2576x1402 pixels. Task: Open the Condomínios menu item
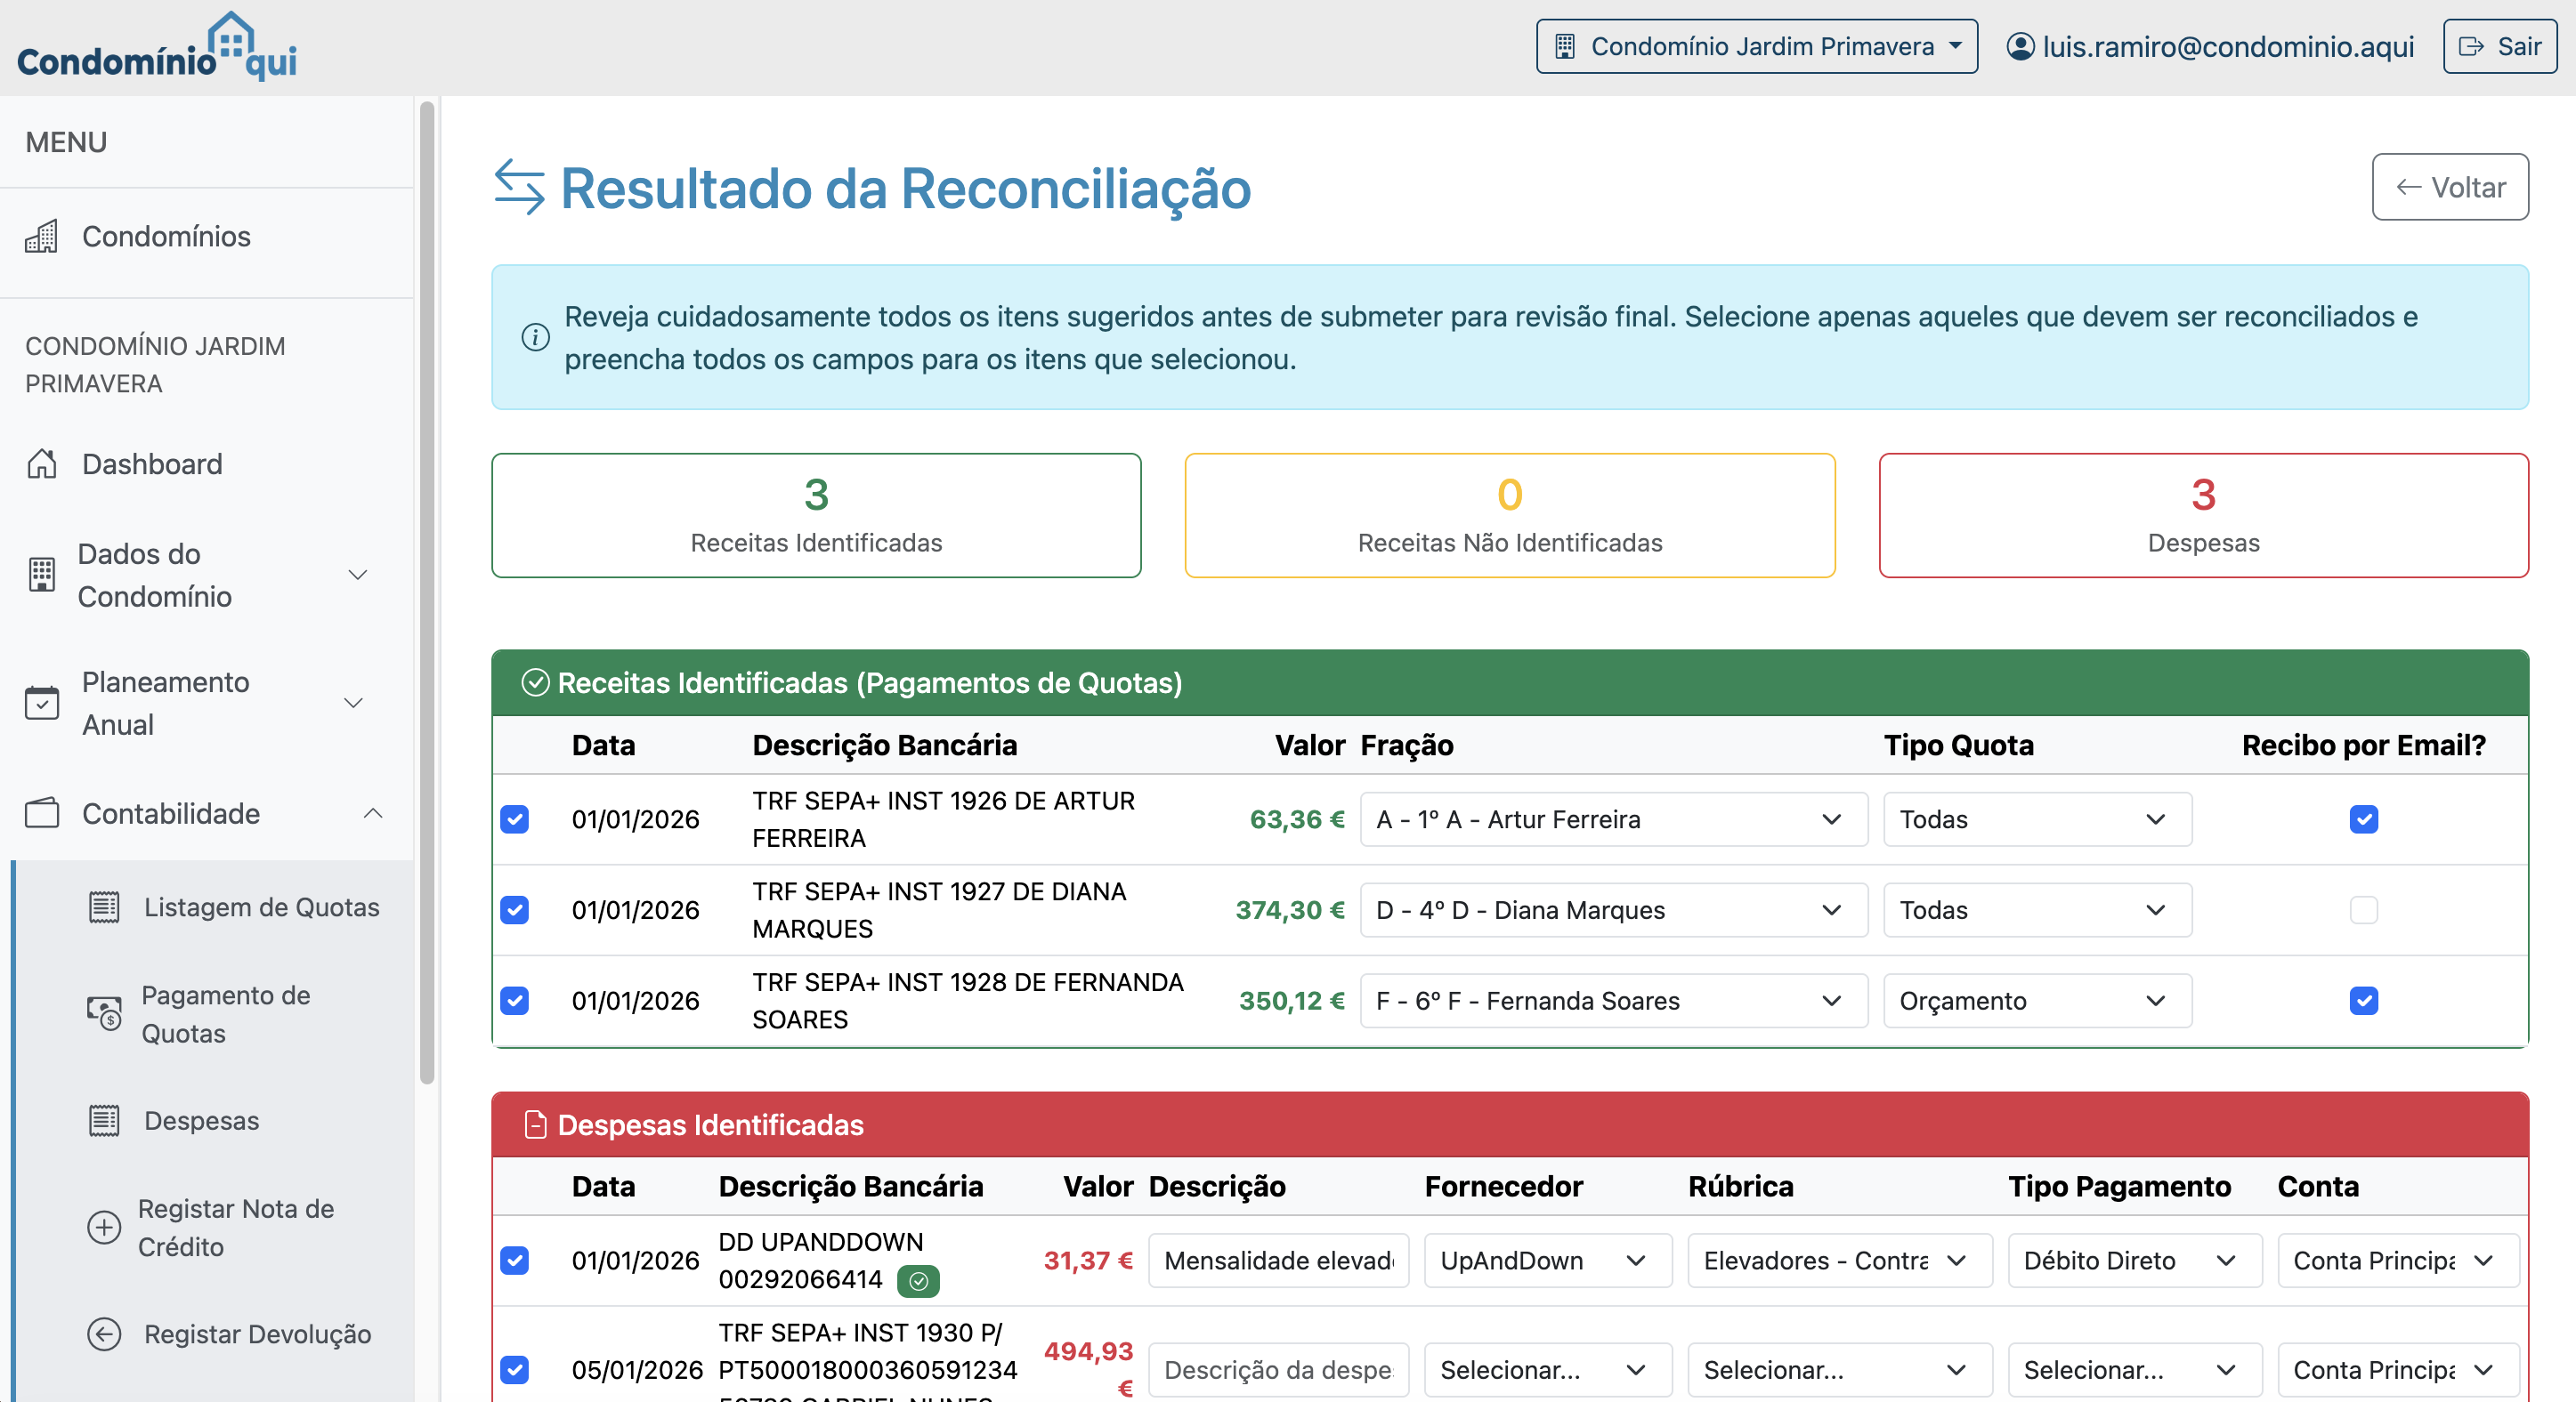[x=207, y=237]
